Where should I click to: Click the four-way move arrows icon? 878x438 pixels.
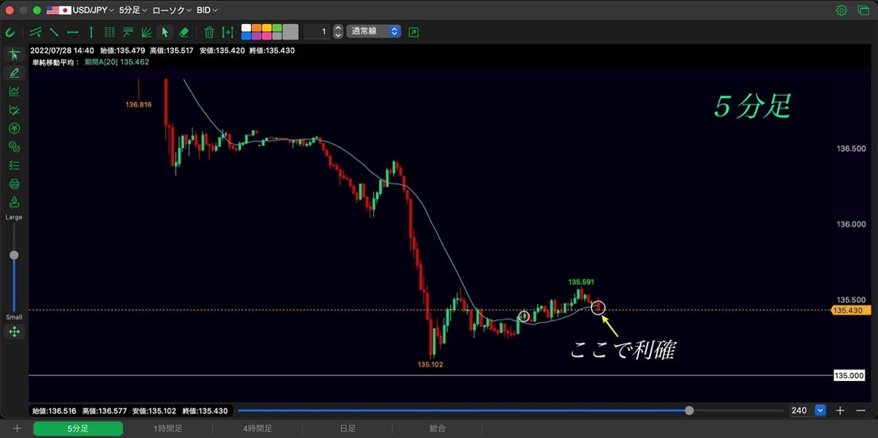(14, 332)
